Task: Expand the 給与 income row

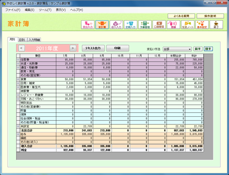Action: 18,134
